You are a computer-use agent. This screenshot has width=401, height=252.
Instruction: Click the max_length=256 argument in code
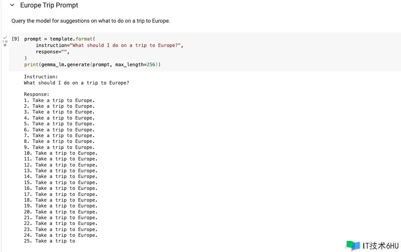[135, 65]
